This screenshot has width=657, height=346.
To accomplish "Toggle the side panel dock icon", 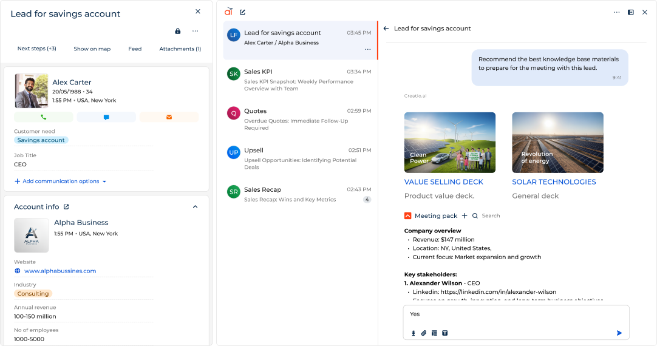I will coord(631,12).
